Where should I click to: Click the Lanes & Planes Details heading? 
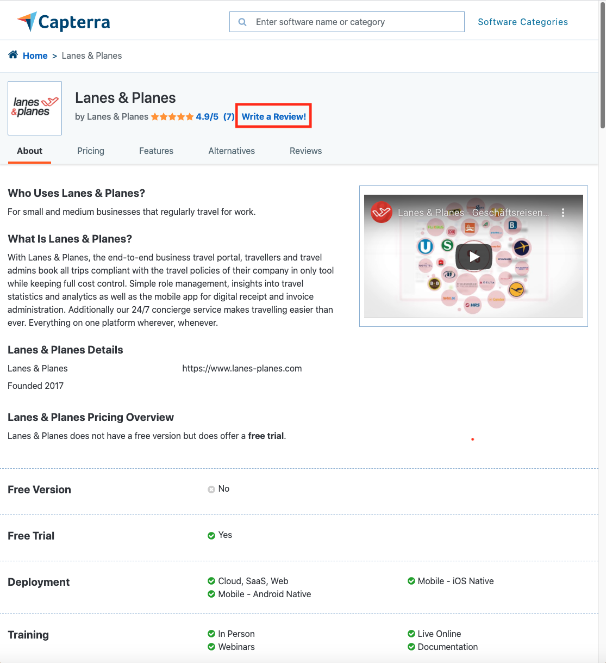pos(65,350)
